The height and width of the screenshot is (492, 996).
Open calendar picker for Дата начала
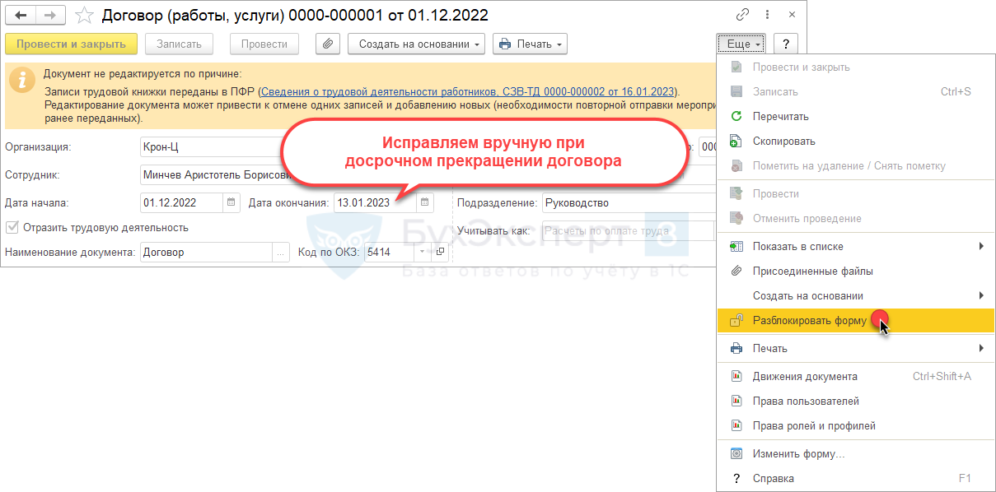(231, 202)
